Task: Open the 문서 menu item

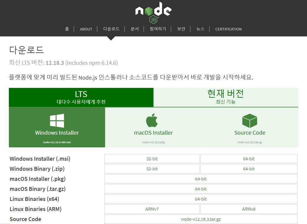Action: click(x=135, y=29)
